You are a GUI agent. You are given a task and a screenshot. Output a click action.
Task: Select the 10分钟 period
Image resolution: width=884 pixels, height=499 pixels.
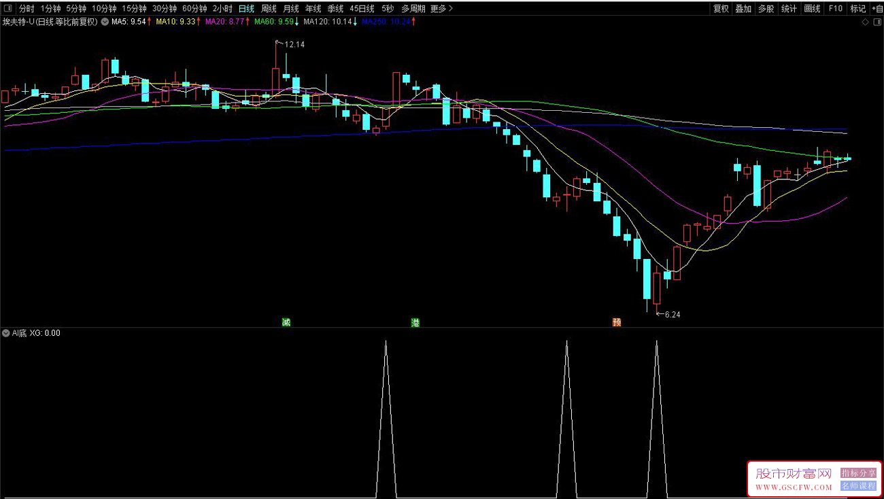[105, 9]
